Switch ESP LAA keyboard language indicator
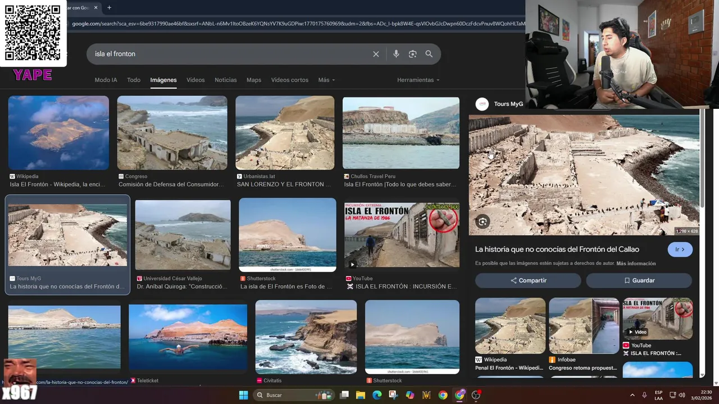The image size is (719, 404). pos(658,395)
